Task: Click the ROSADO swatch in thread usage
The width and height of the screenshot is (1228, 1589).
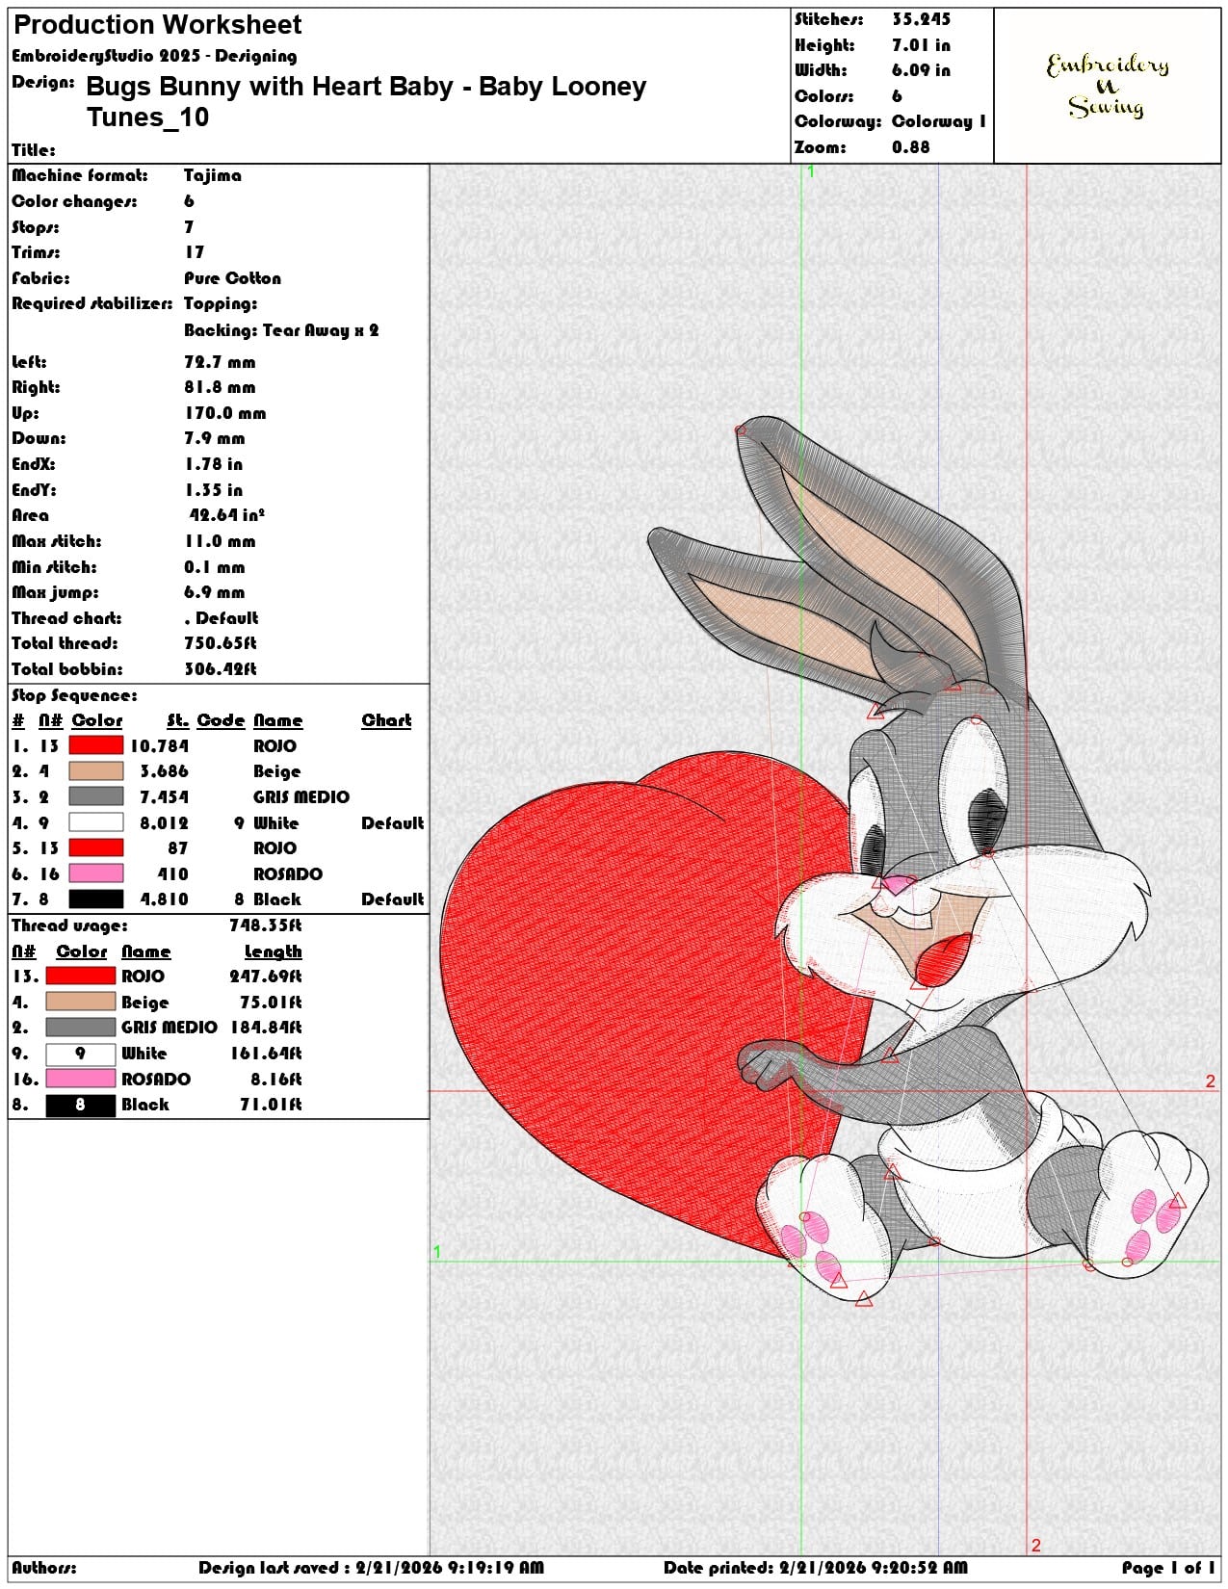Action: (x=81, y=1079)
